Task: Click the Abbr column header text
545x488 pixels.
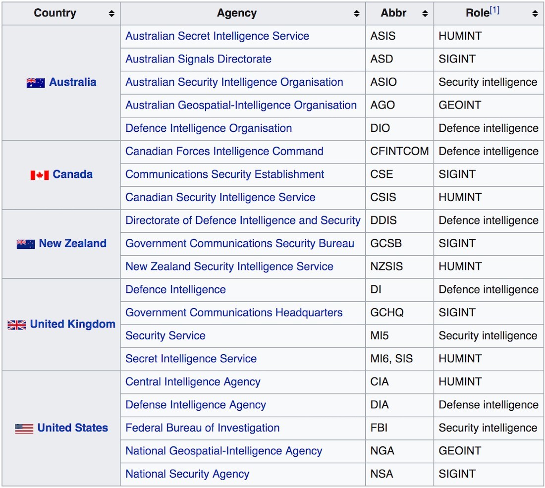Action: [393, 13]
